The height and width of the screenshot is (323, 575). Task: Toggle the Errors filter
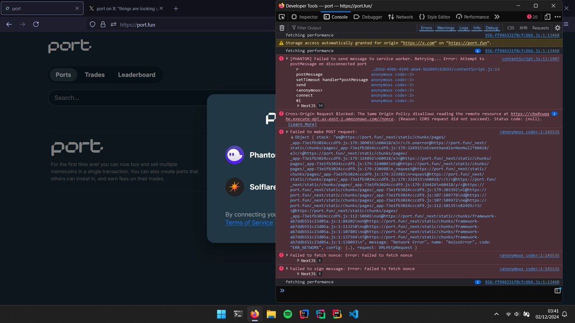[x=426, y=28]
